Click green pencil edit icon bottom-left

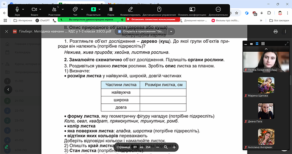pyautogui.click(x=7, y=147)
